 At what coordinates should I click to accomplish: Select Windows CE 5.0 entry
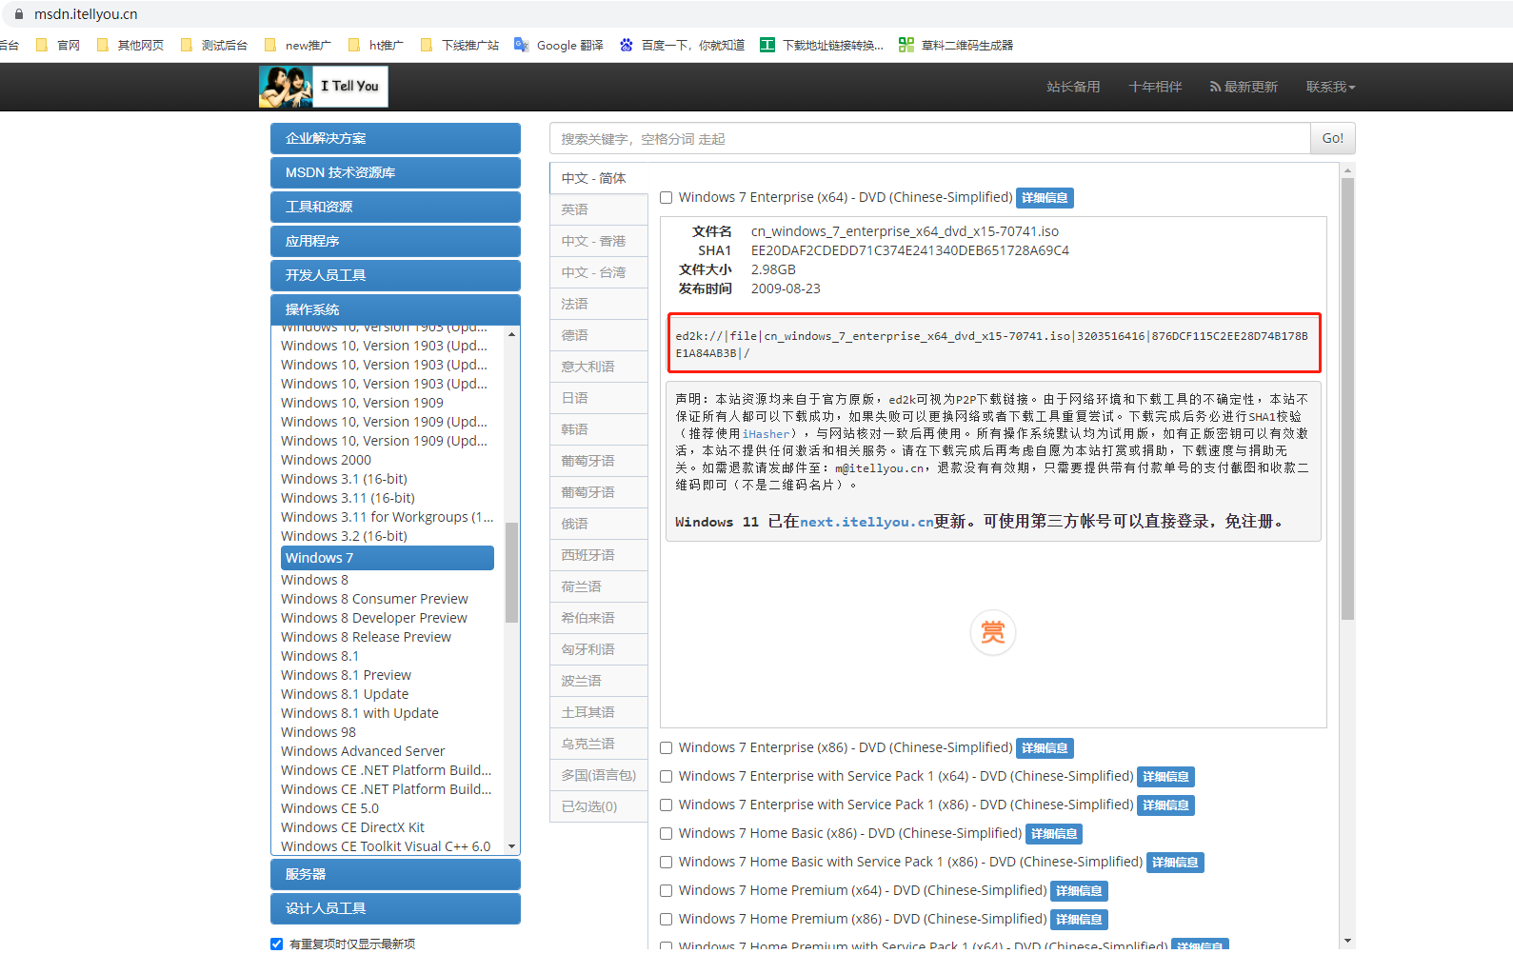tap(329, 808)
